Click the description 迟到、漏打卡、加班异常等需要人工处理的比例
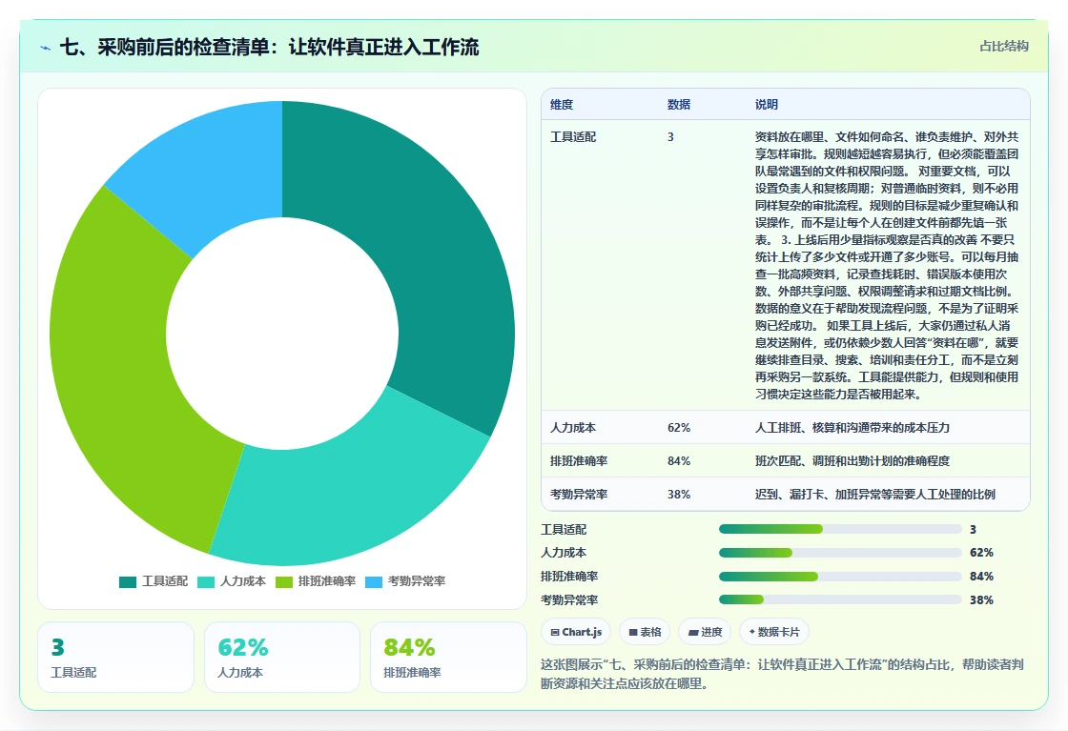The width and height of the screenshot is (1068, 731). (875, 495)
